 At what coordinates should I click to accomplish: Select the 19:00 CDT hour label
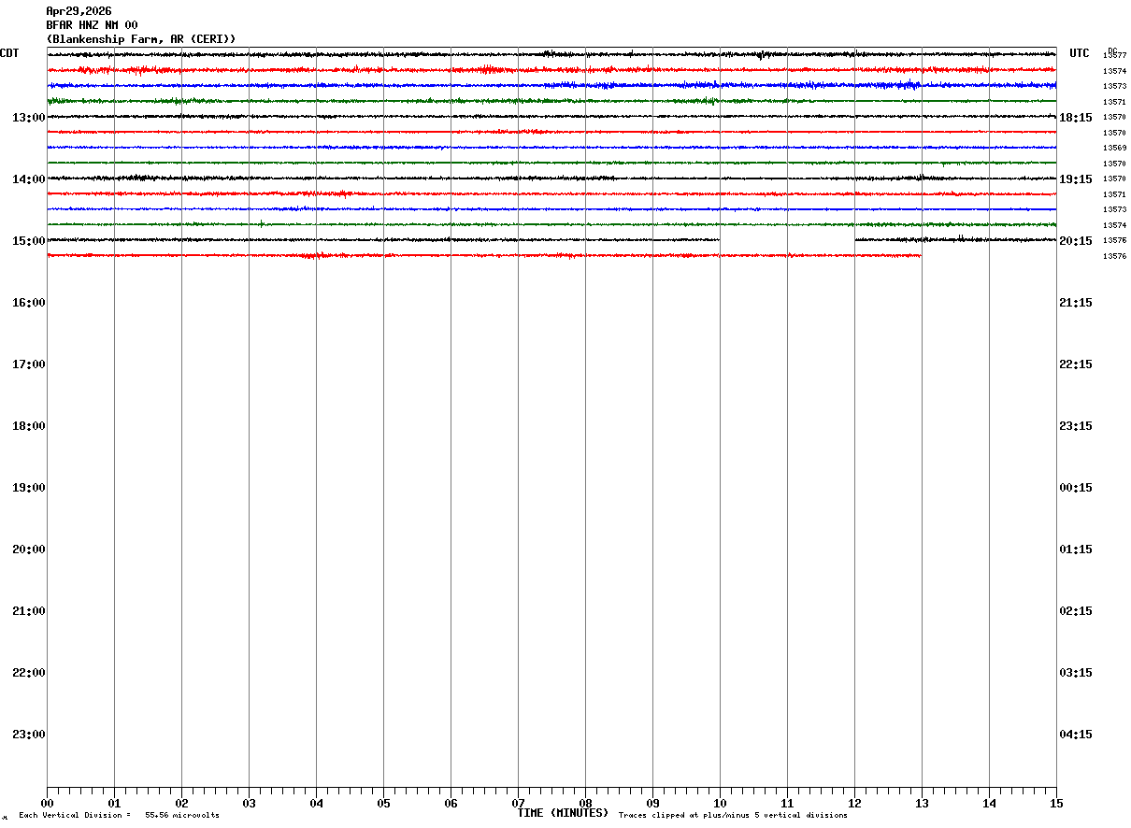29,488
